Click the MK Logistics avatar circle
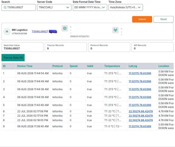Viewport: 175px width, 147px height. pyautogui.click(x=7, y=31)
